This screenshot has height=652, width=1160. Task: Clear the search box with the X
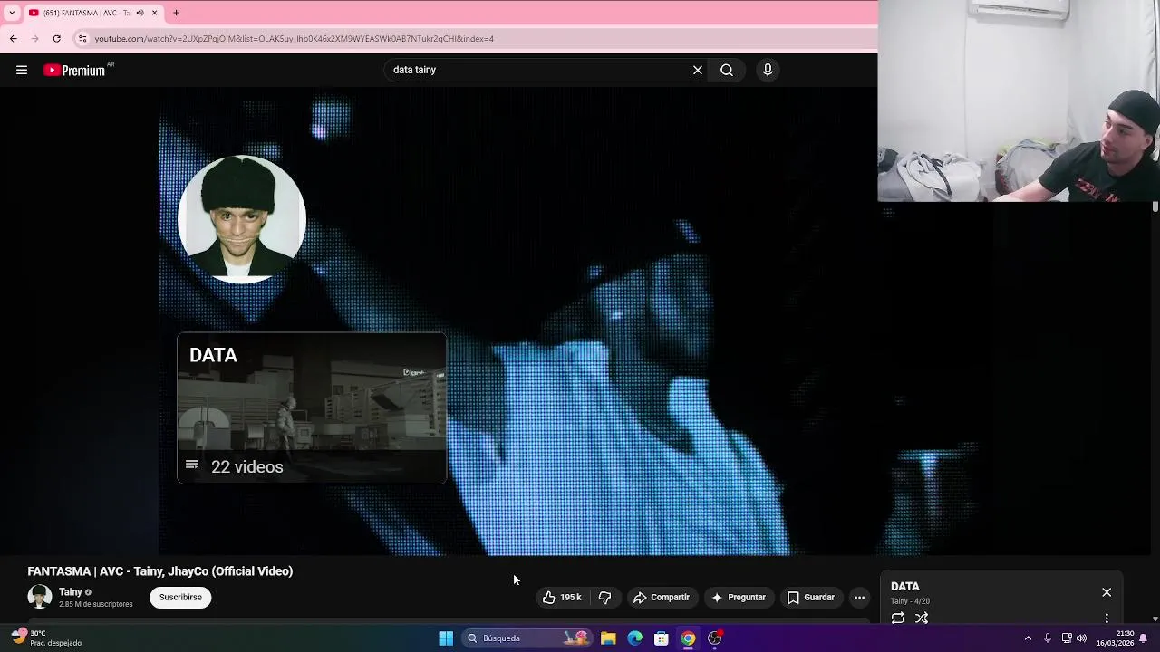click(698, 70)
